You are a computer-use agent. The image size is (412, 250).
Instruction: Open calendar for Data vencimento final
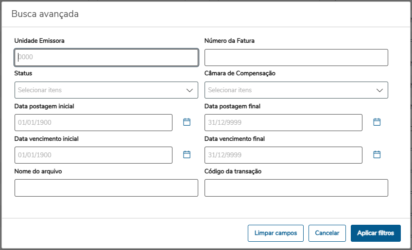pyautogui.click(x=377, y=155)
